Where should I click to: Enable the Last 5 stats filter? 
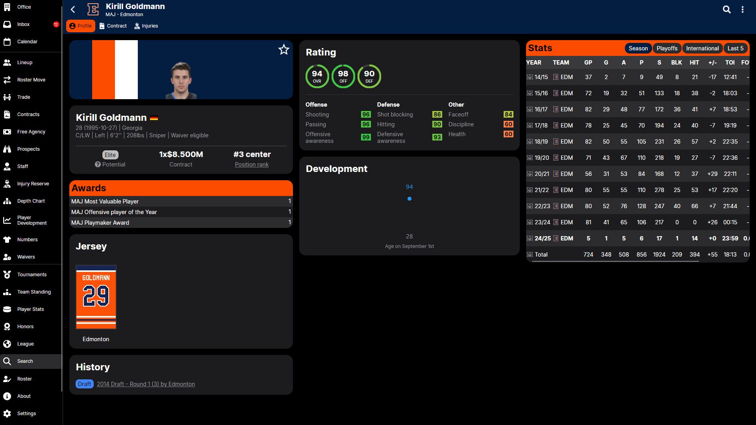735,48
